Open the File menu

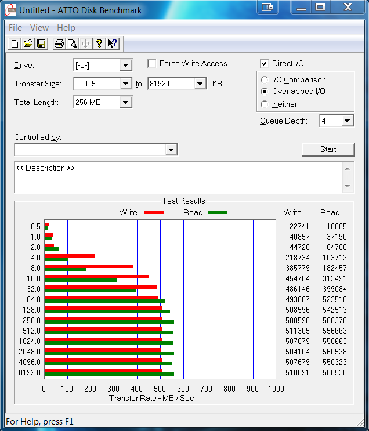coord(15,28)
